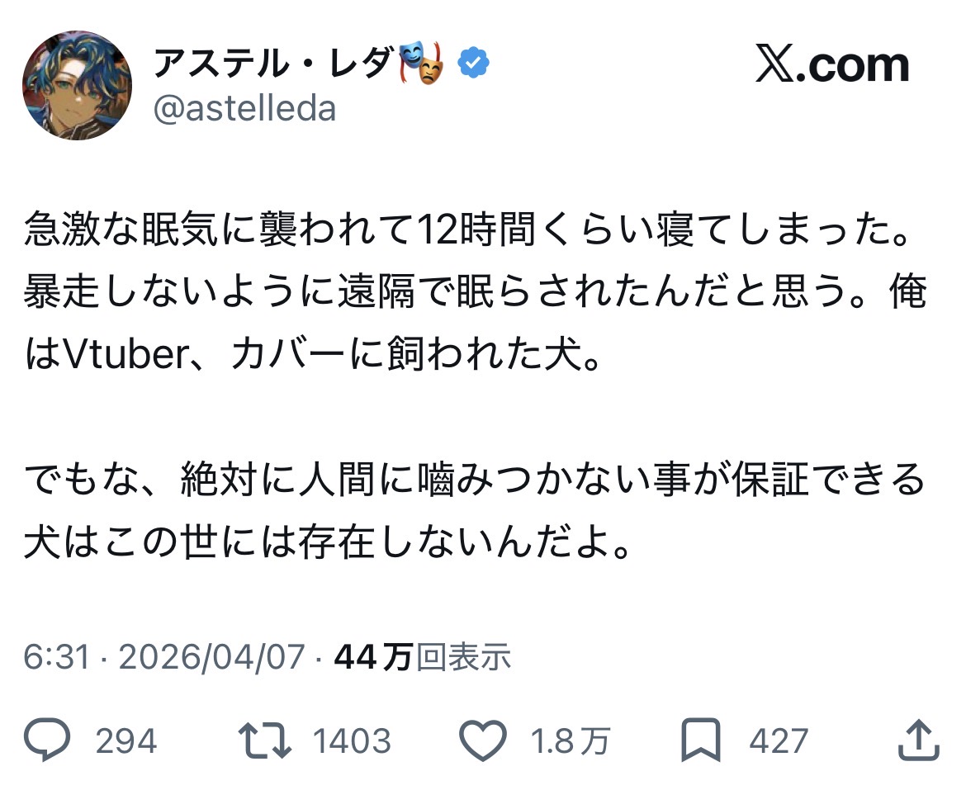Click the blue verified checkmark badge
The height and width of the screenshot is (790, 966).
[474, 64]
